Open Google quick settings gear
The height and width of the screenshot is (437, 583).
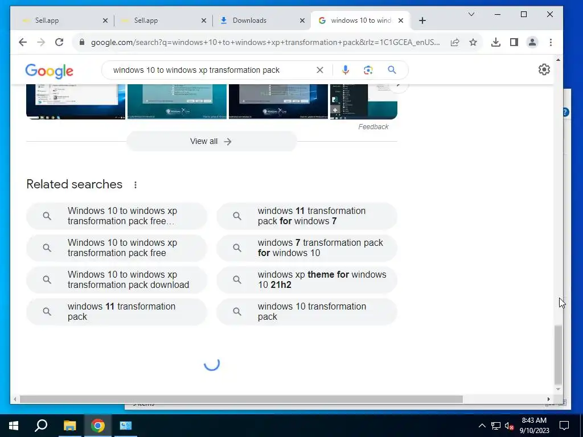pyautogui.click(x=544, y=69)
